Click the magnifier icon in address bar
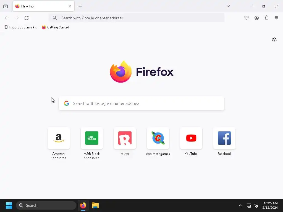Image resolution: width=283 pixels, height=212 pixels. pyautogui.click(x=55, y=18)
